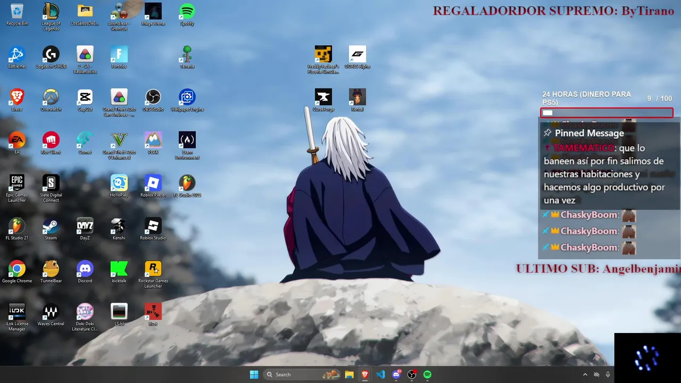This screenshot has width=681, height=383.
Task: Open OBS Studio desktop icon
Action: point(153,101)
